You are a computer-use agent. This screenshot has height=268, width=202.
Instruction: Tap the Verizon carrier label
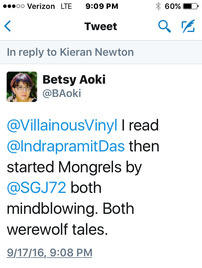point(42,6)
